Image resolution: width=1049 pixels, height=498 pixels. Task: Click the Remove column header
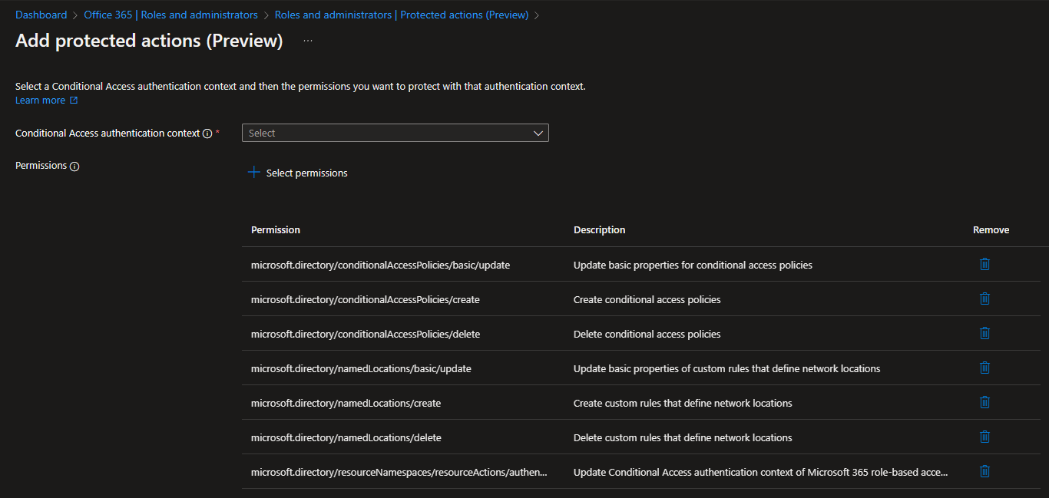point(991,229)
